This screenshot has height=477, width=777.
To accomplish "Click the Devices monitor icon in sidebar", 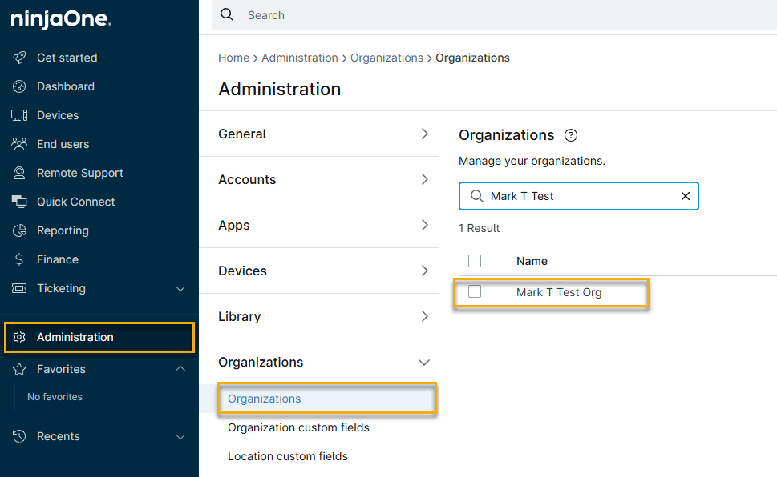I will (x=19, y=115).
